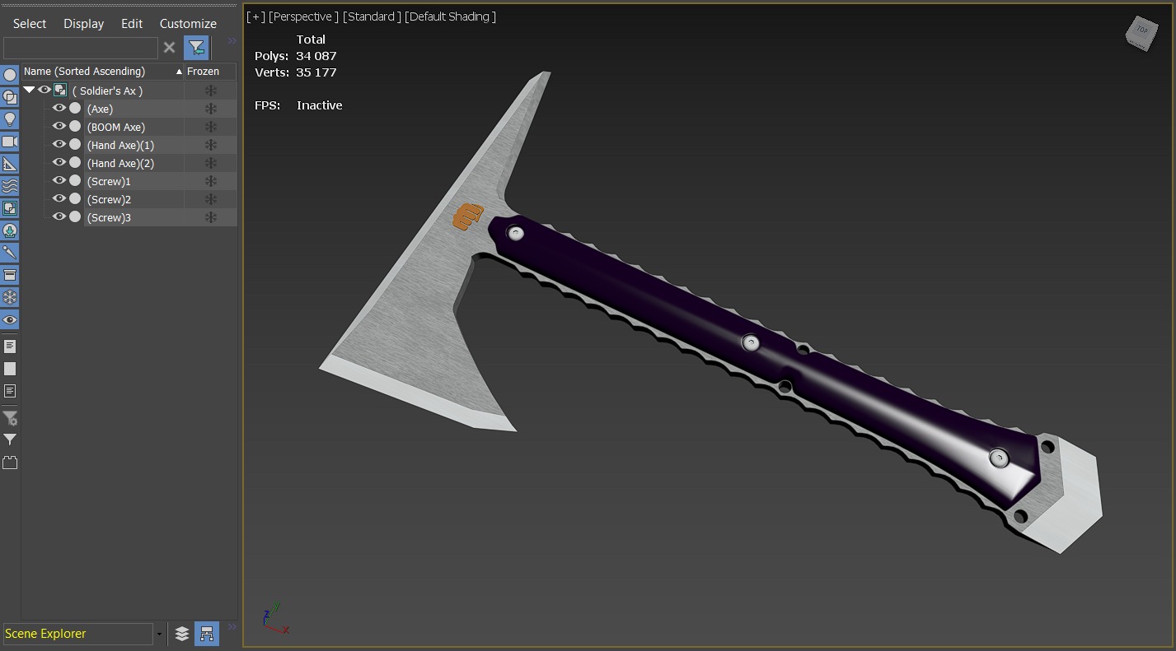The image size is (1176, 651).
Task: Hide the Soldier's Ax group via eye
Action: pos(45,91)
